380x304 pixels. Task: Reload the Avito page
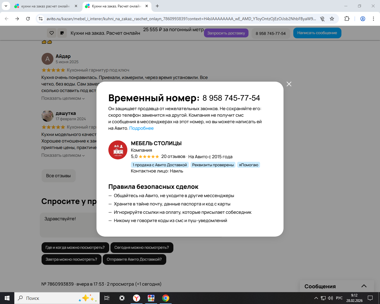point(28,19)
